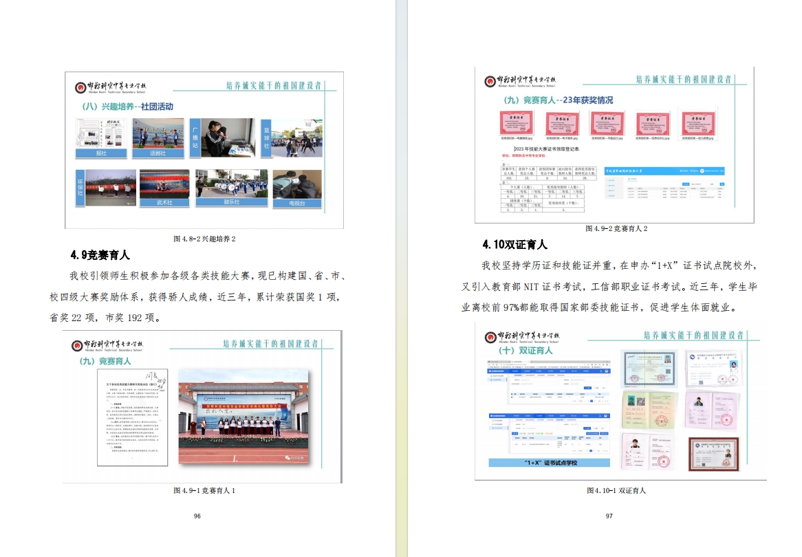
Task: Select the 电子商务 honor certificate image
Action: point(561,125)
